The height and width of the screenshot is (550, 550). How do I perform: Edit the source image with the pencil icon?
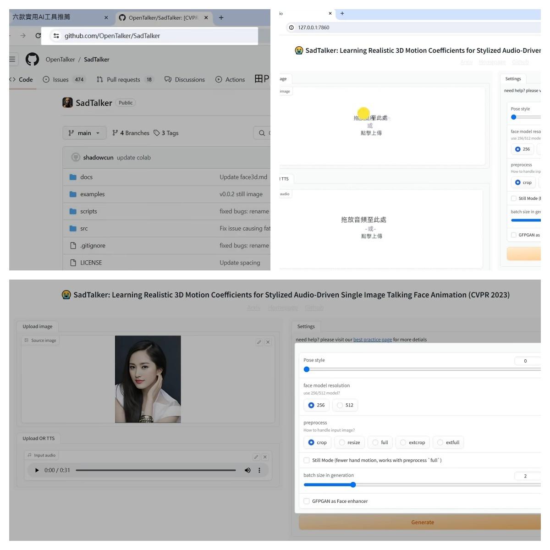click(x=259, y=342)
